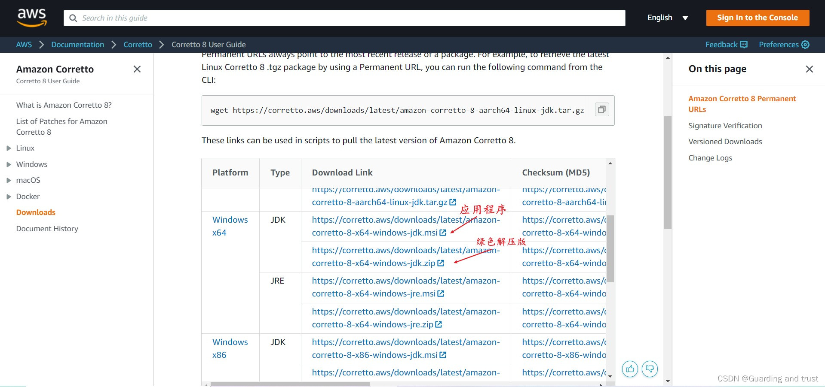Expand the Linux sidebar section
The image size is (825, 387).
(9, 148)
